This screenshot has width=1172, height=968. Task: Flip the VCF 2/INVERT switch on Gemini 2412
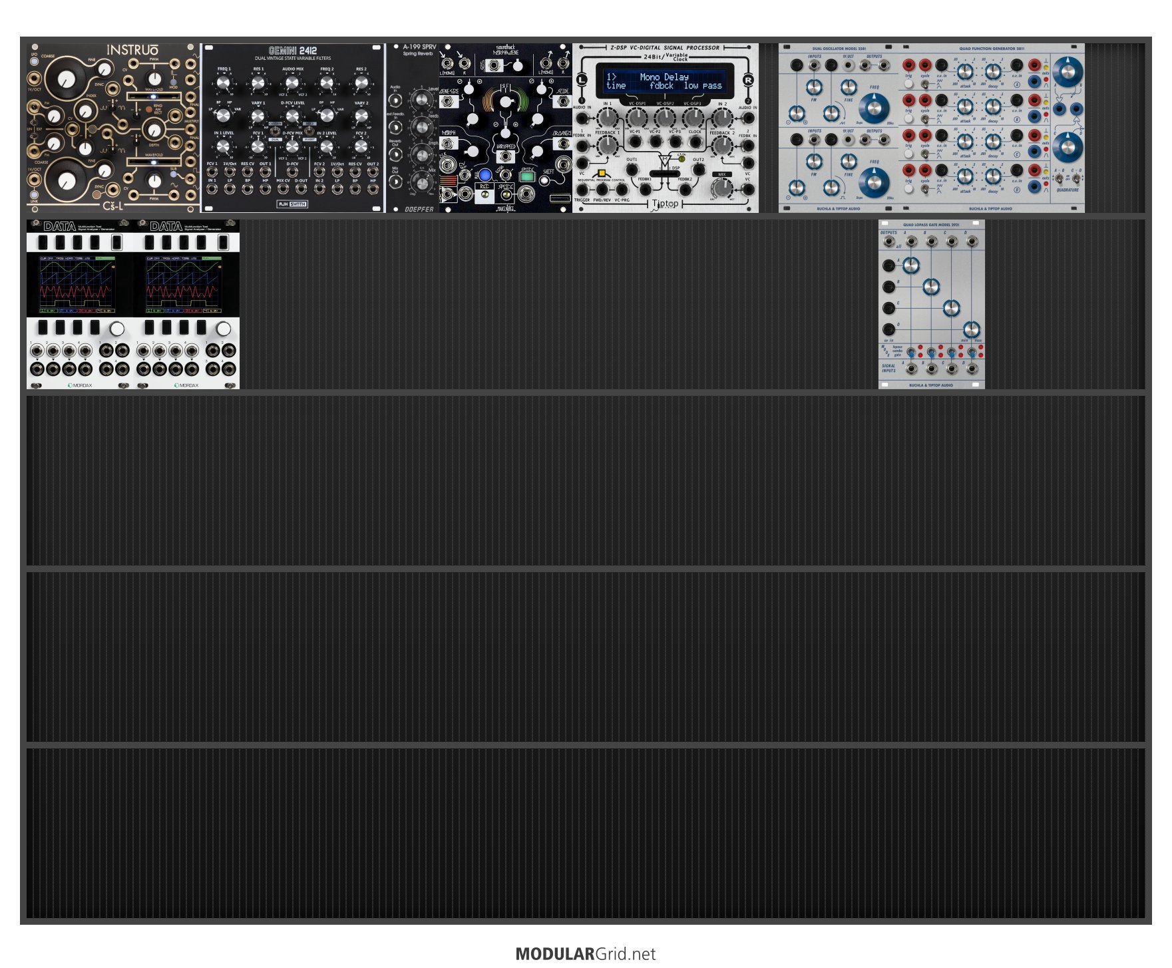pos(309,132)
